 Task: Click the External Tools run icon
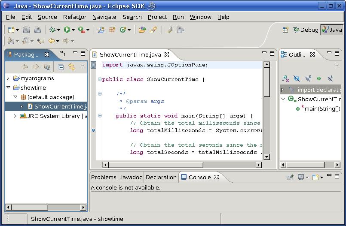(82, 30)
